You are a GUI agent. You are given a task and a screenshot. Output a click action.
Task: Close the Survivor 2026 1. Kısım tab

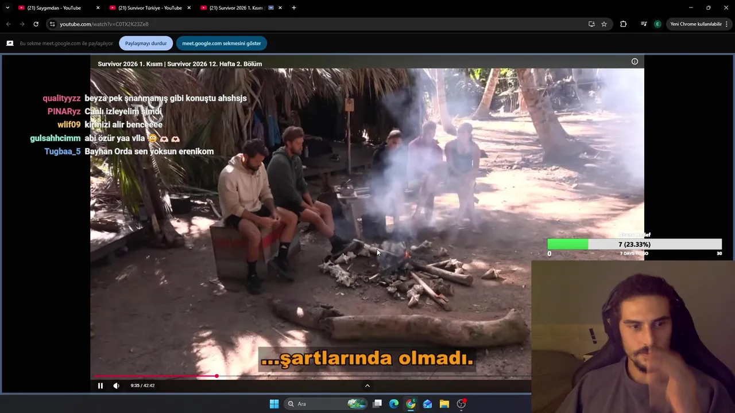coord(280,8)
